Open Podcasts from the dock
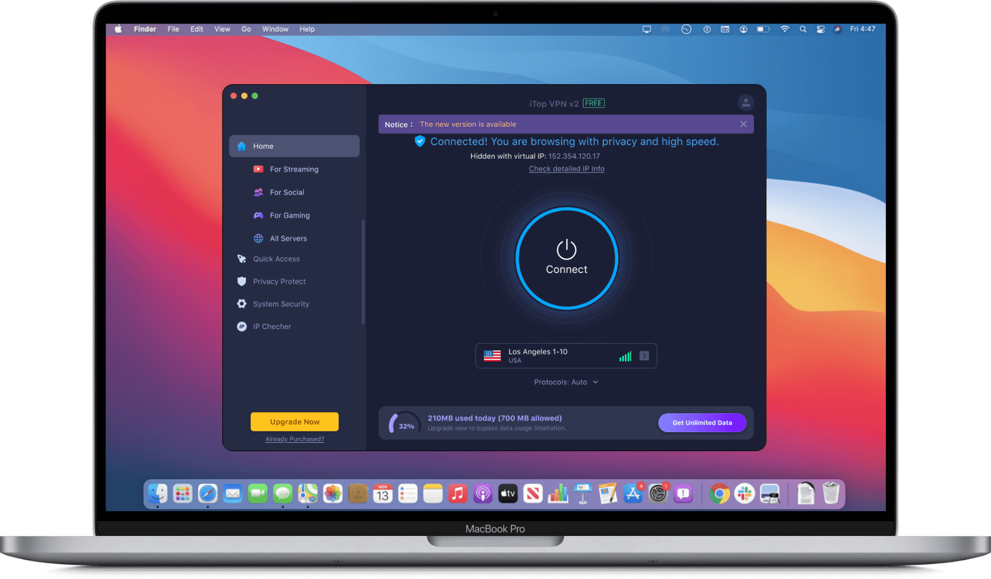The width and height of the screenshot is (991, 579). pos(483,494)
